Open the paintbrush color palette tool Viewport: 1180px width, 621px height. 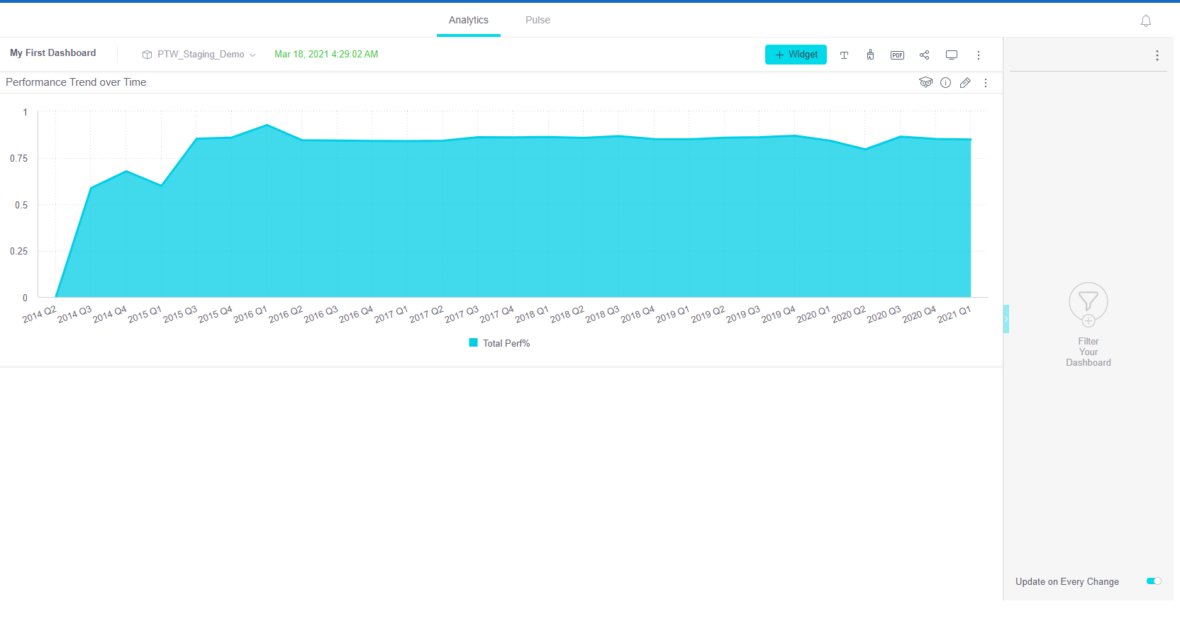[870, 55]
